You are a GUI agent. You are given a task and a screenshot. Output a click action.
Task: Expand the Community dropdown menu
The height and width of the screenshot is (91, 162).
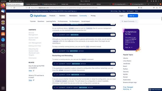click(x=84, y=16)
